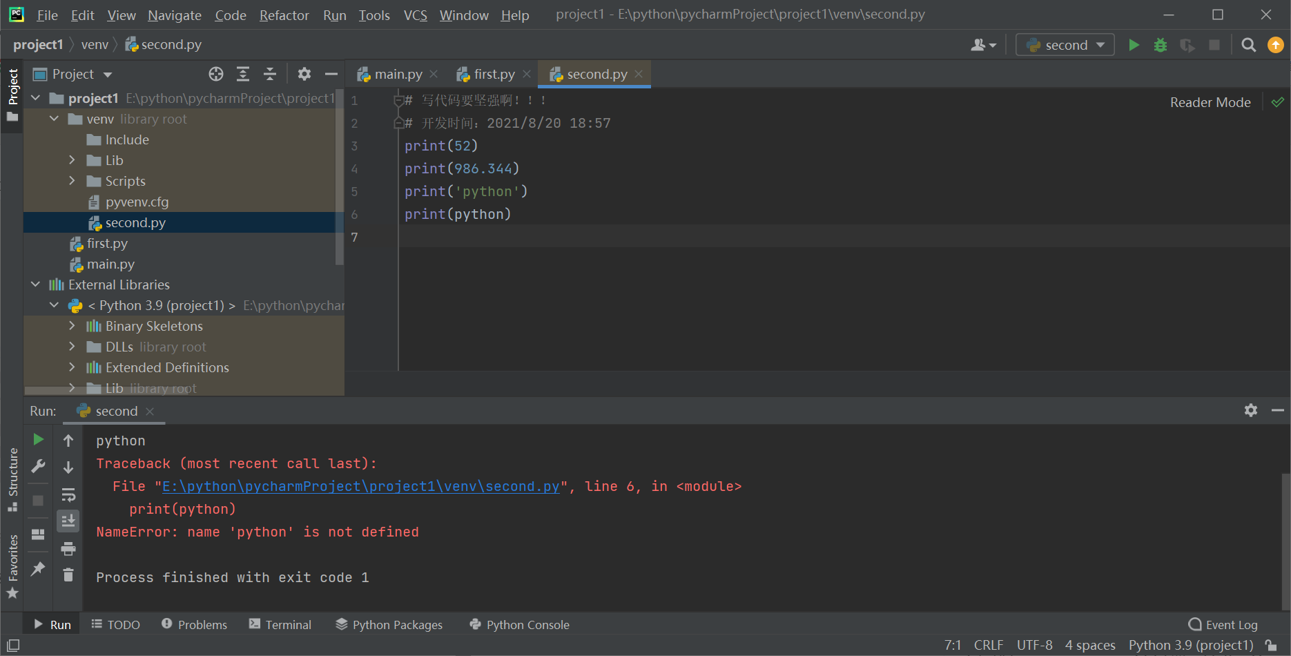
Task: Expand Binary Skeletons node
Action: [72, 326]
